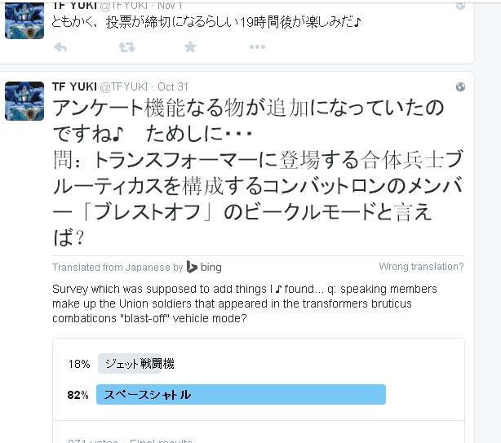Open the TF YUKI display name on the Oct 31 tweet

click(73, 86)
